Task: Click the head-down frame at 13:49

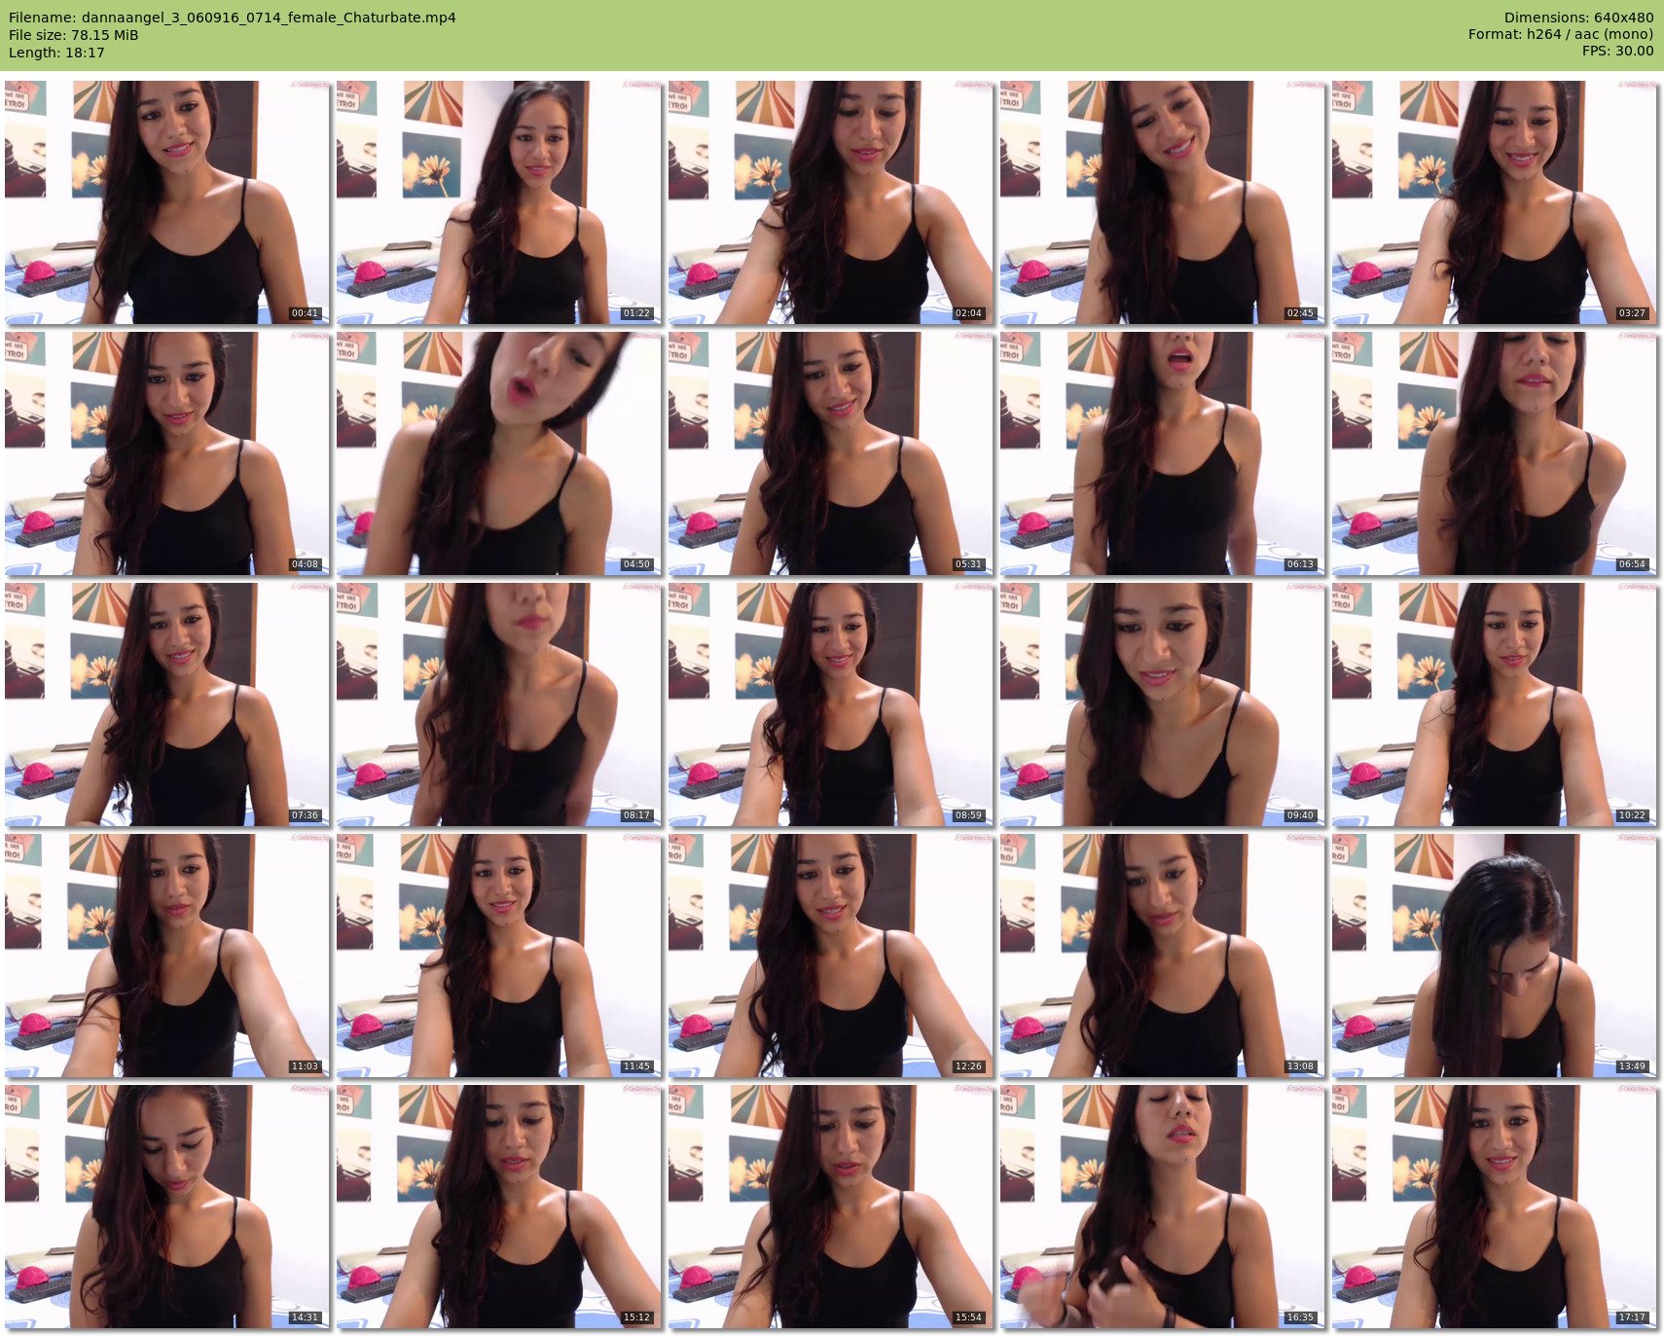Action: point(1494,955)
